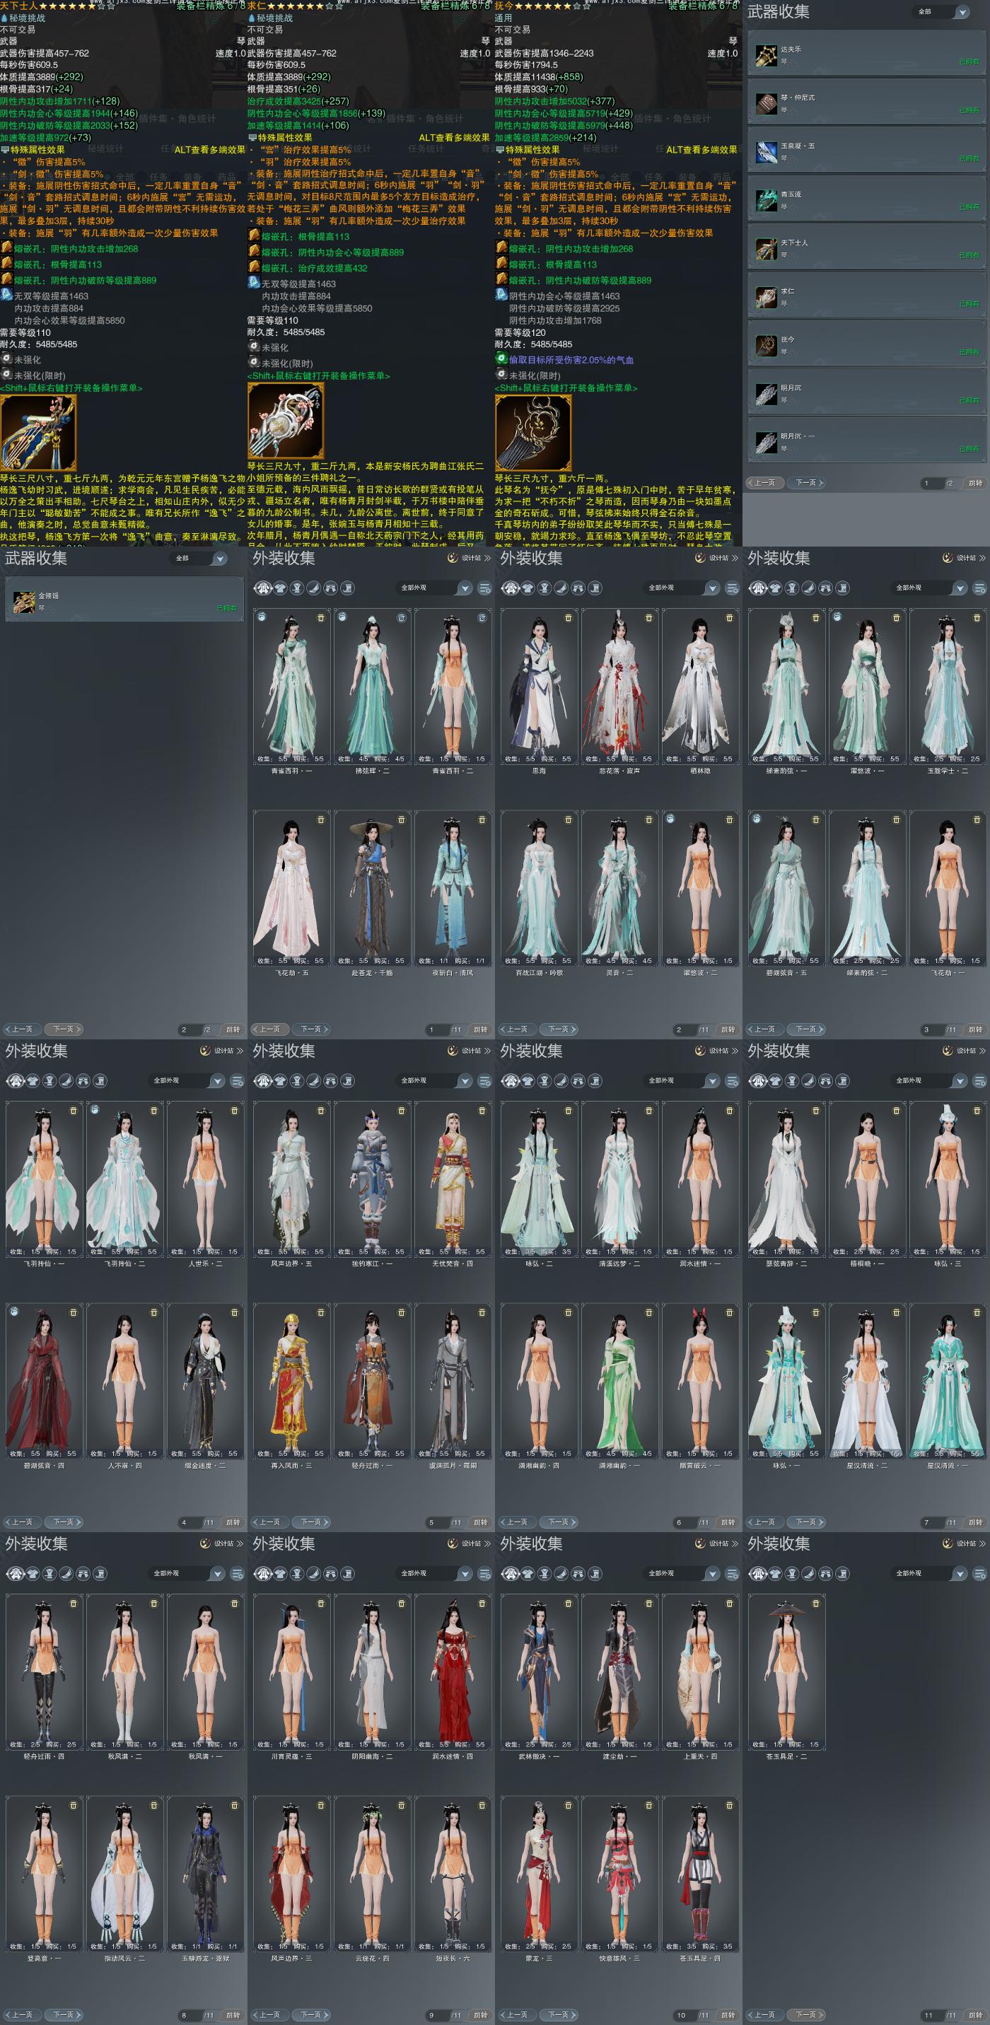Select full-set category tab on outfit page 2 panel
This screenshot has width=990, height=2025.
tap(511, 588)
